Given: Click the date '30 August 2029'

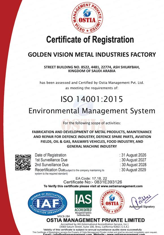Looking at the screenshot, I should pyautogui.click(x=133, y=170).
